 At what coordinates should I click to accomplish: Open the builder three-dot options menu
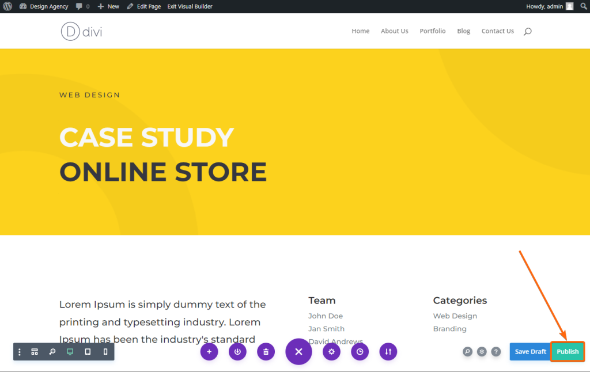tap(20, 352)
